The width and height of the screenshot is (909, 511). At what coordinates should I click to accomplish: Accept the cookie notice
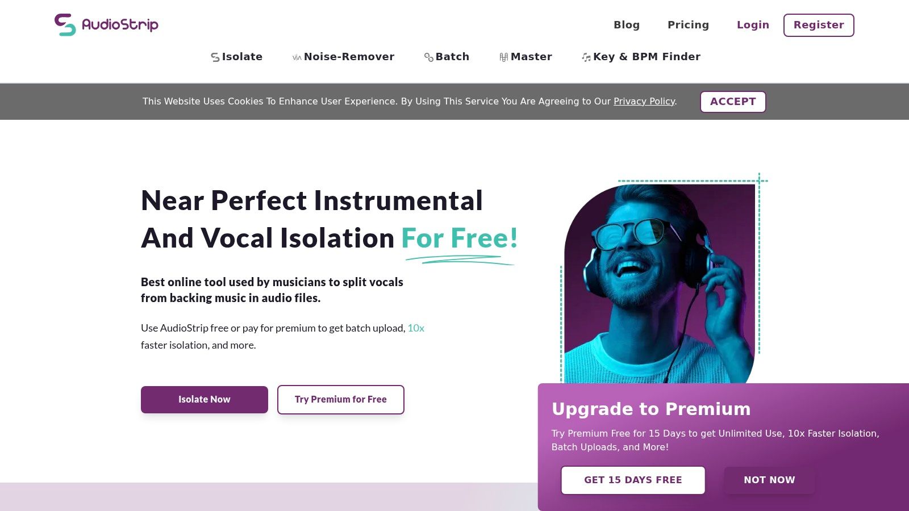(733, 102)
